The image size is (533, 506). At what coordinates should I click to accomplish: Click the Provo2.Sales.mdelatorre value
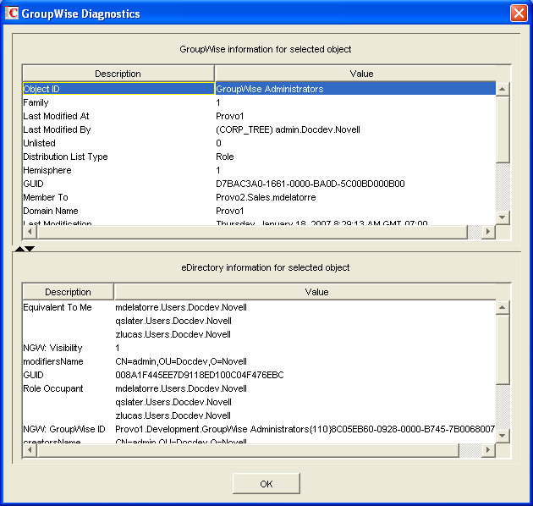[266, 197]
